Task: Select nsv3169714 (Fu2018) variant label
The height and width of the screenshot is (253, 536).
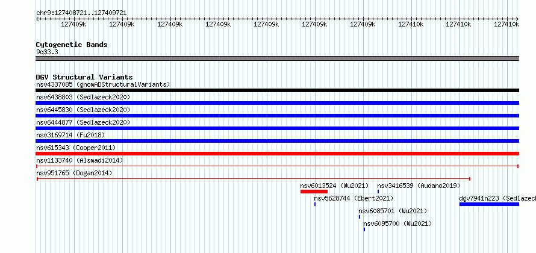Action: pyautogui.click(x=70, y=135)
